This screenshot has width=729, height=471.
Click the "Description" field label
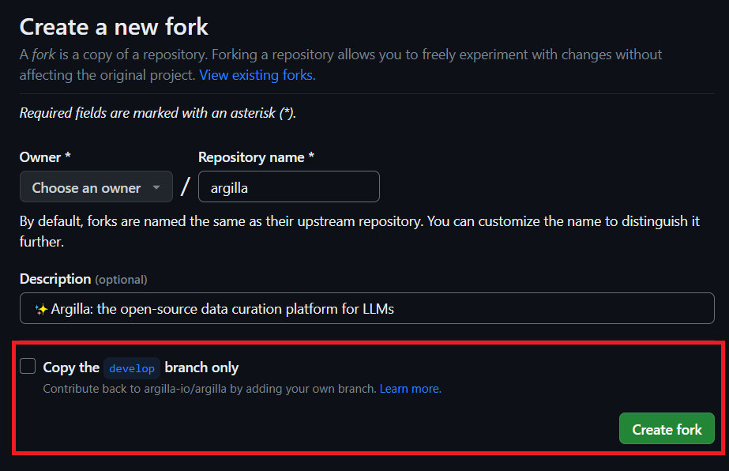click(x=55, y=279)
